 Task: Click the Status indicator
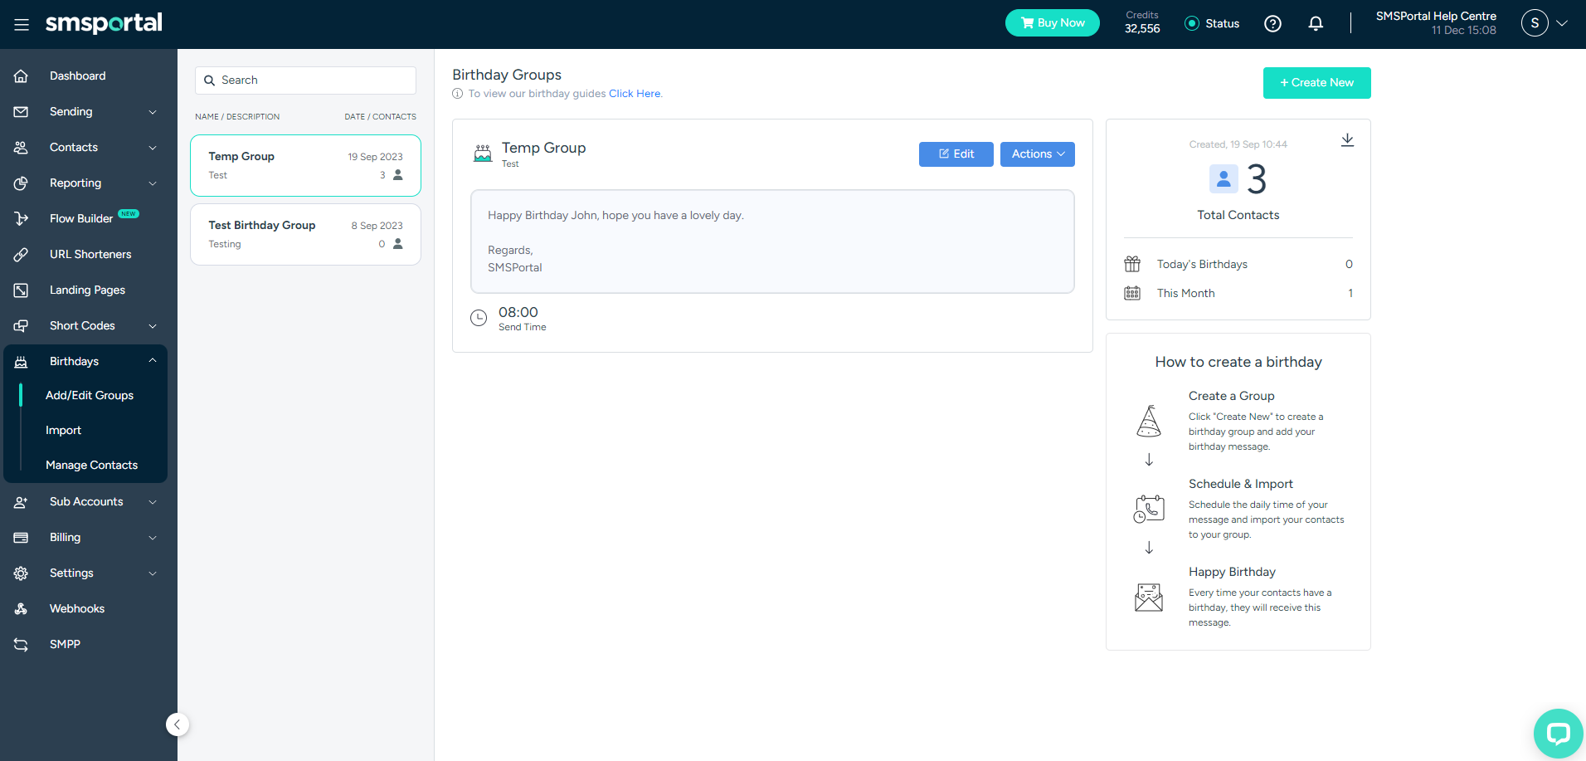click(1212, 23)
